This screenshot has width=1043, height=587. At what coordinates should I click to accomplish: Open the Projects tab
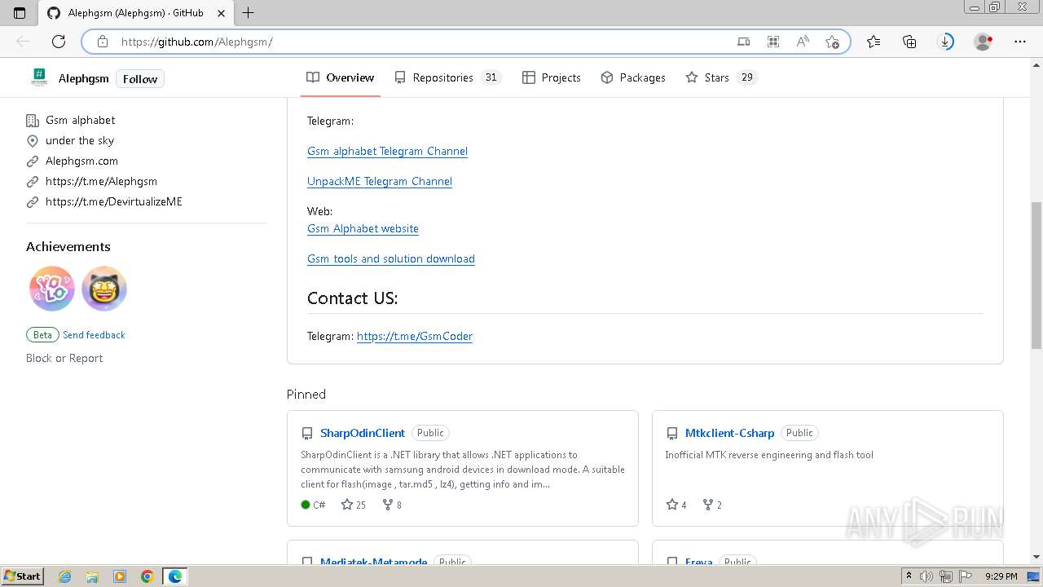pos(552,77)
